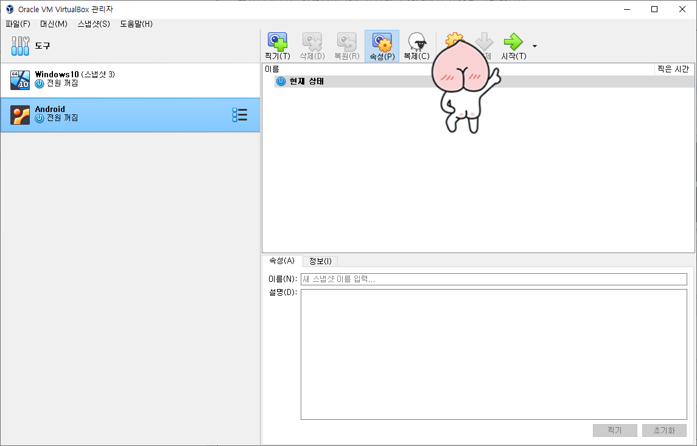
Task: Click the description (설명) text area
Action: pyautogui.click(x=494, y=355)
